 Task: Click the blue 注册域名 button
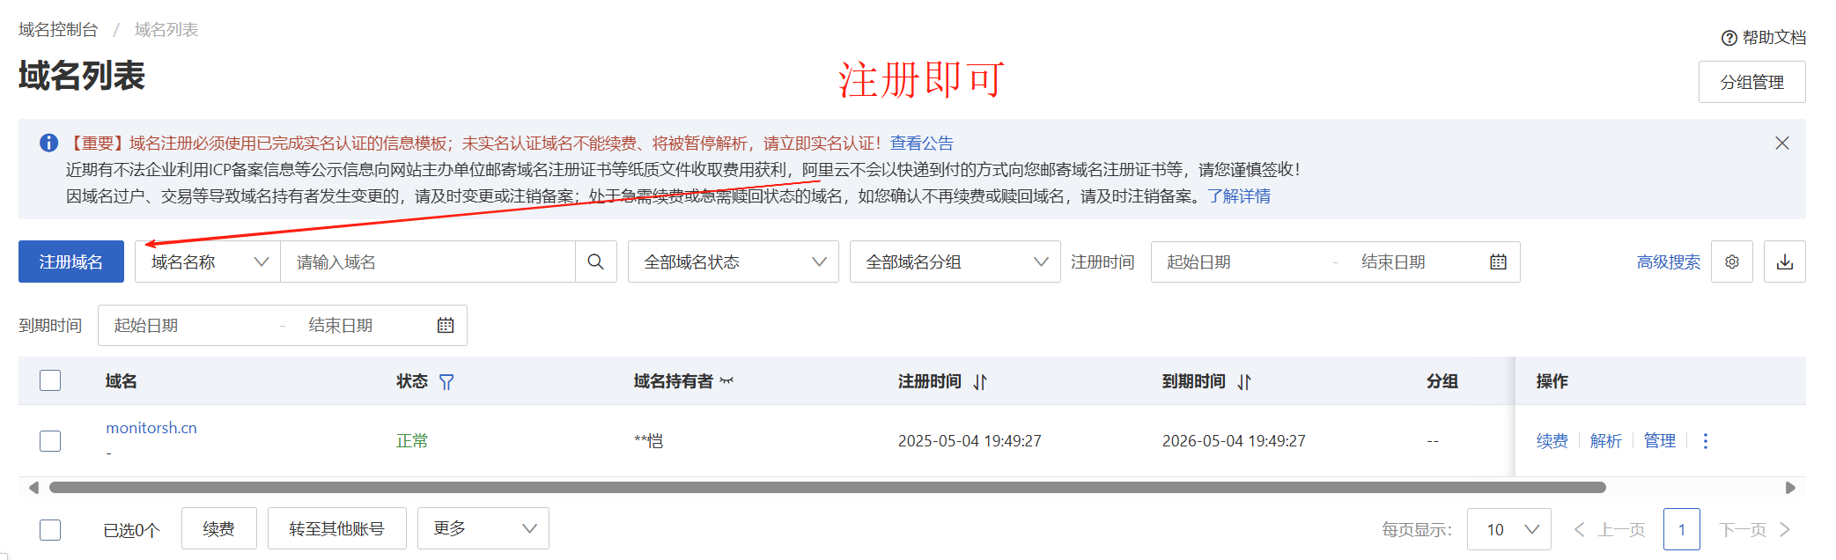[71, 262]
